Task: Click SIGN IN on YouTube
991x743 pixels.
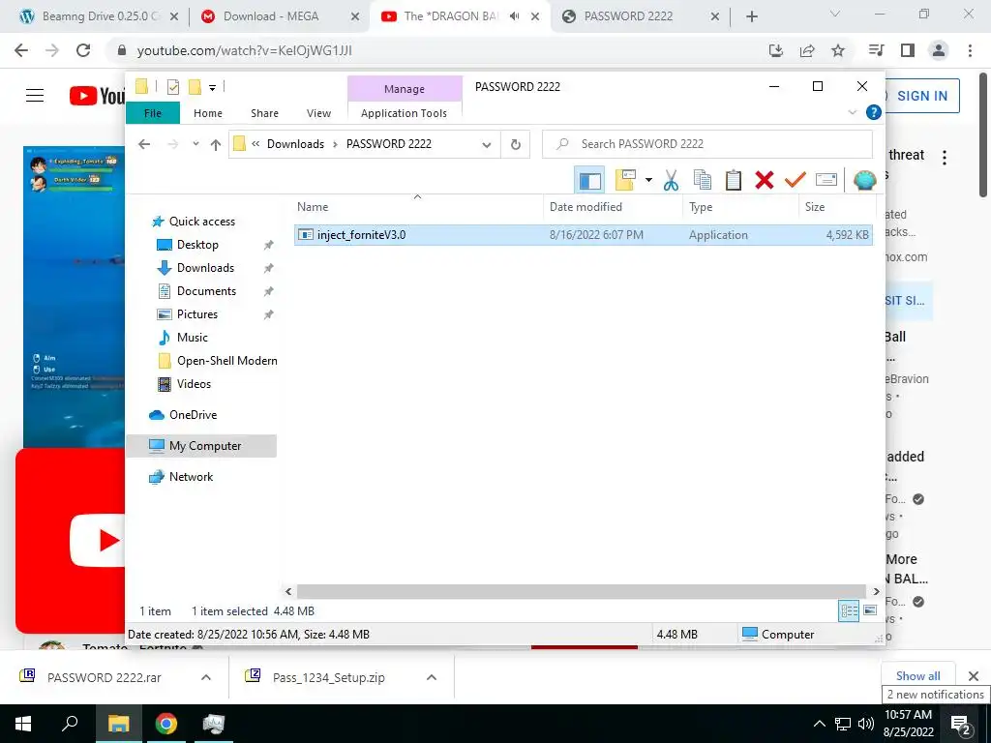Action: (x=921, y=96)
